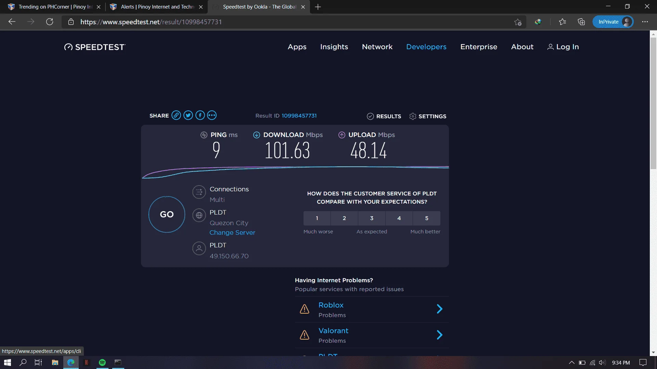Show hidden system tray icons

[571, 363]
